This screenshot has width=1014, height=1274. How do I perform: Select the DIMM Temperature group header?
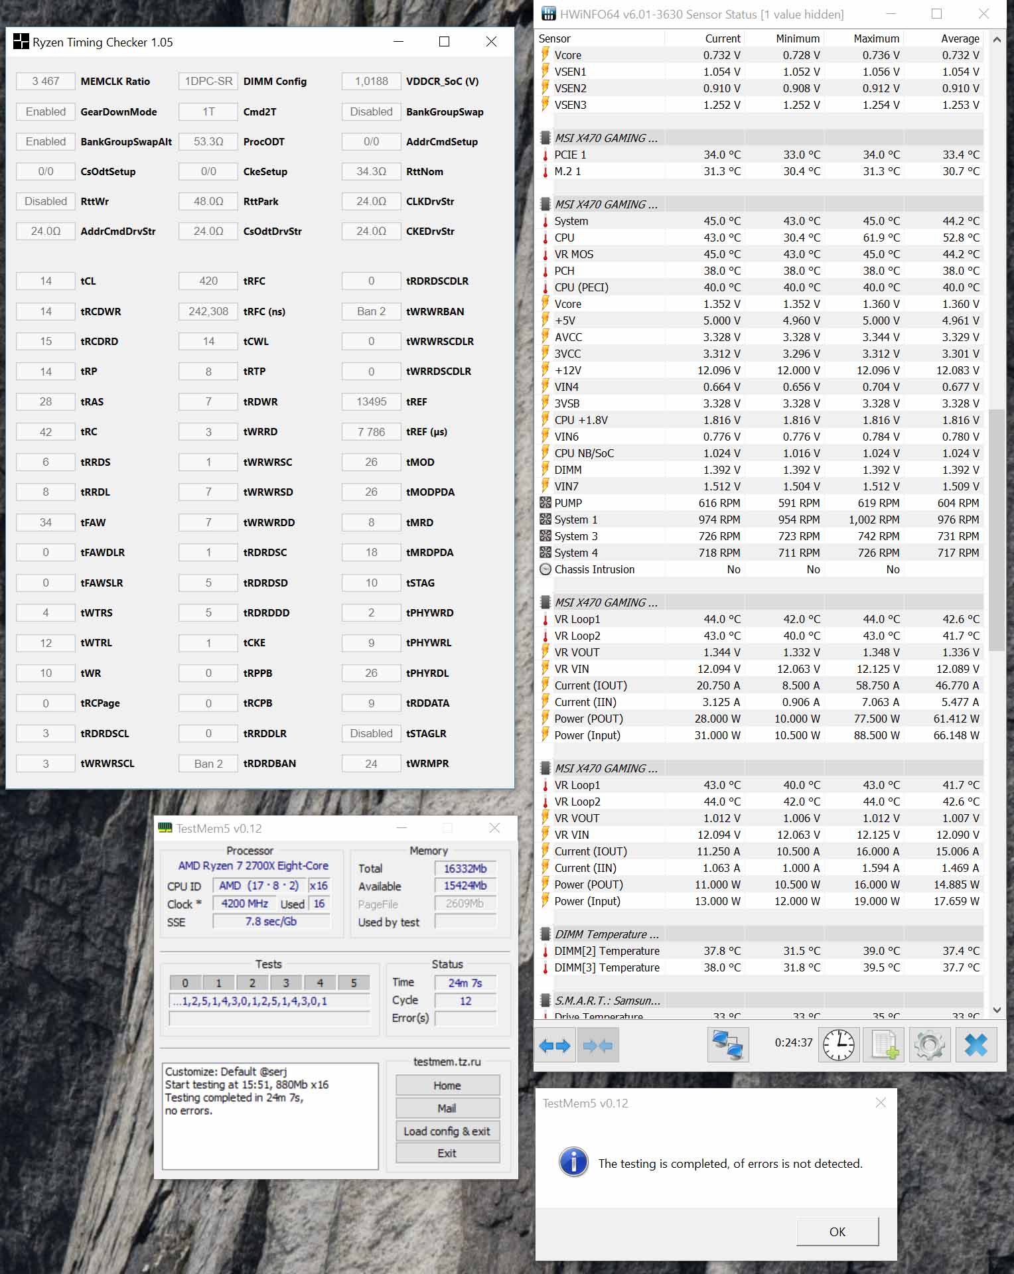pos(760,934)
